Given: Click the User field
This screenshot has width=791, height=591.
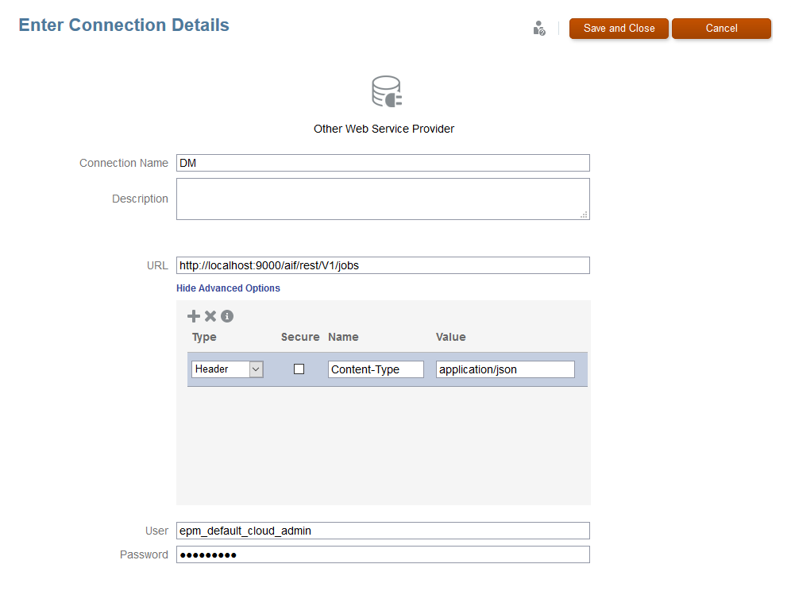Looking at the screenshot, I should (x=383, y=531).
